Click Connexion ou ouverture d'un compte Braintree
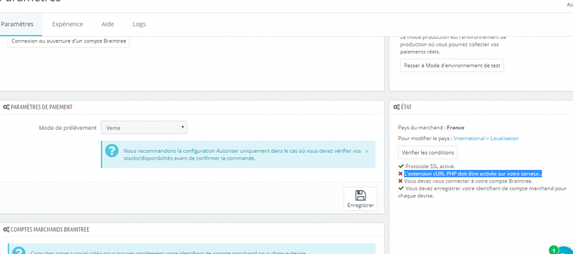 click(69, 41)
